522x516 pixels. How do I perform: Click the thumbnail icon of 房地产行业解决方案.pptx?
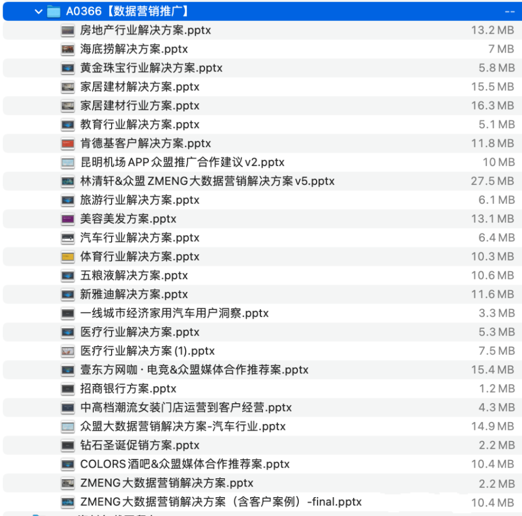pyautogui.click(x=67, y=30)
